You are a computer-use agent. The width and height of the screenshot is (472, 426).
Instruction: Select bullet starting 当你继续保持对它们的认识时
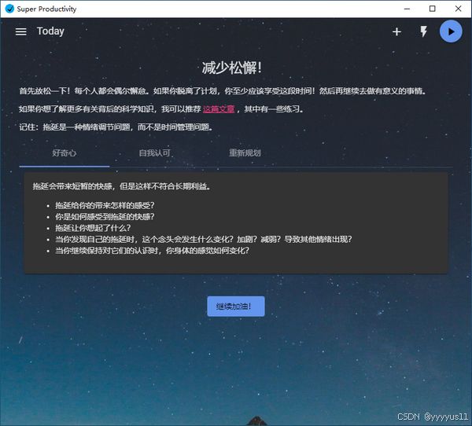[x=152, y=251]
